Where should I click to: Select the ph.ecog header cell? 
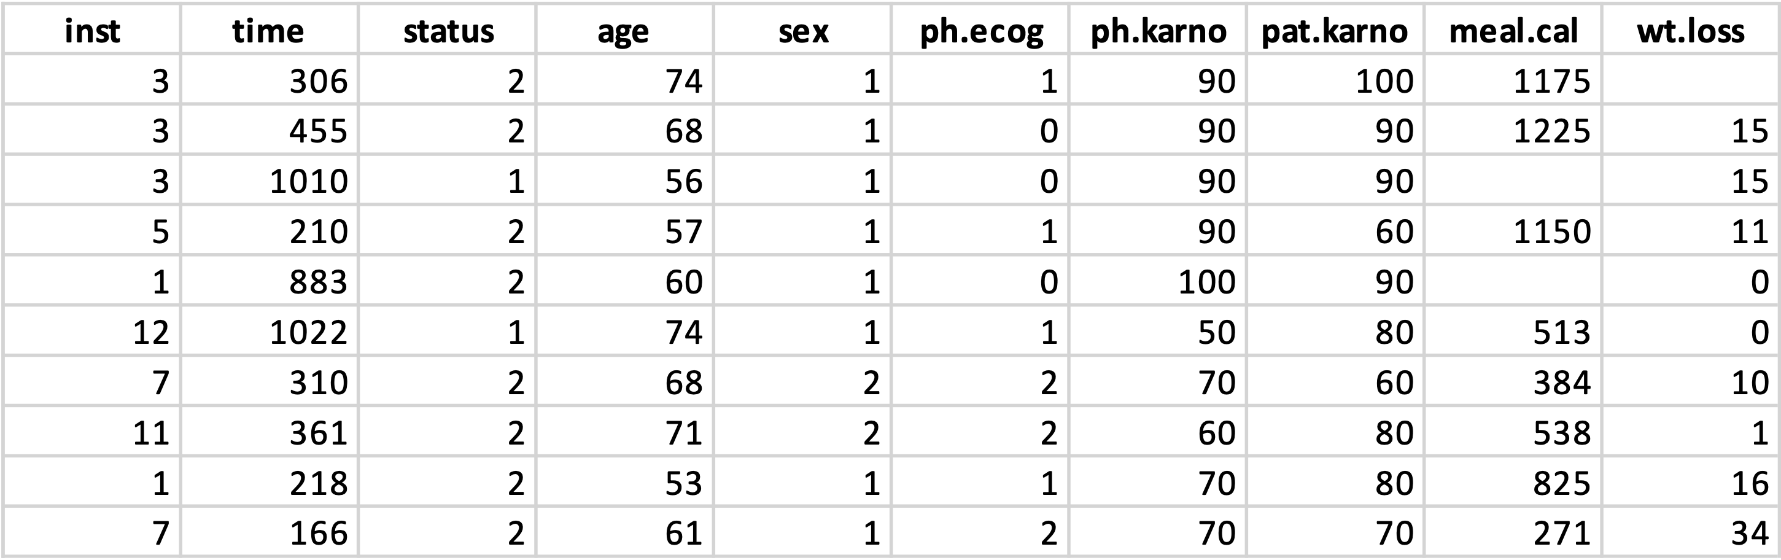[980, 29]
